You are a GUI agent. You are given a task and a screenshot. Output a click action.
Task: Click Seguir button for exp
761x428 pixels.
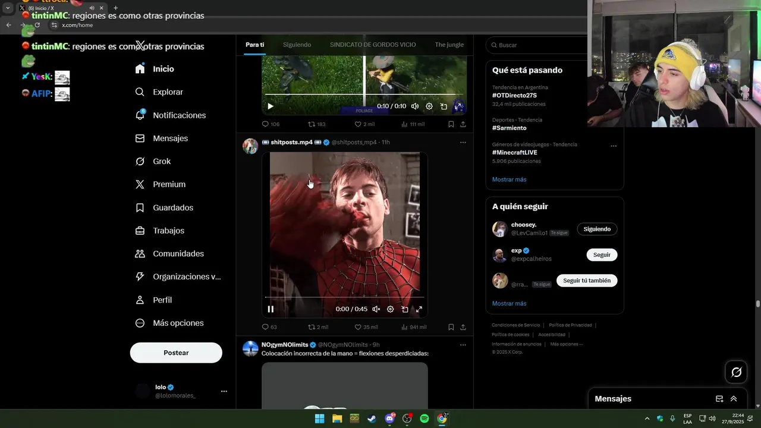(602, 254)
